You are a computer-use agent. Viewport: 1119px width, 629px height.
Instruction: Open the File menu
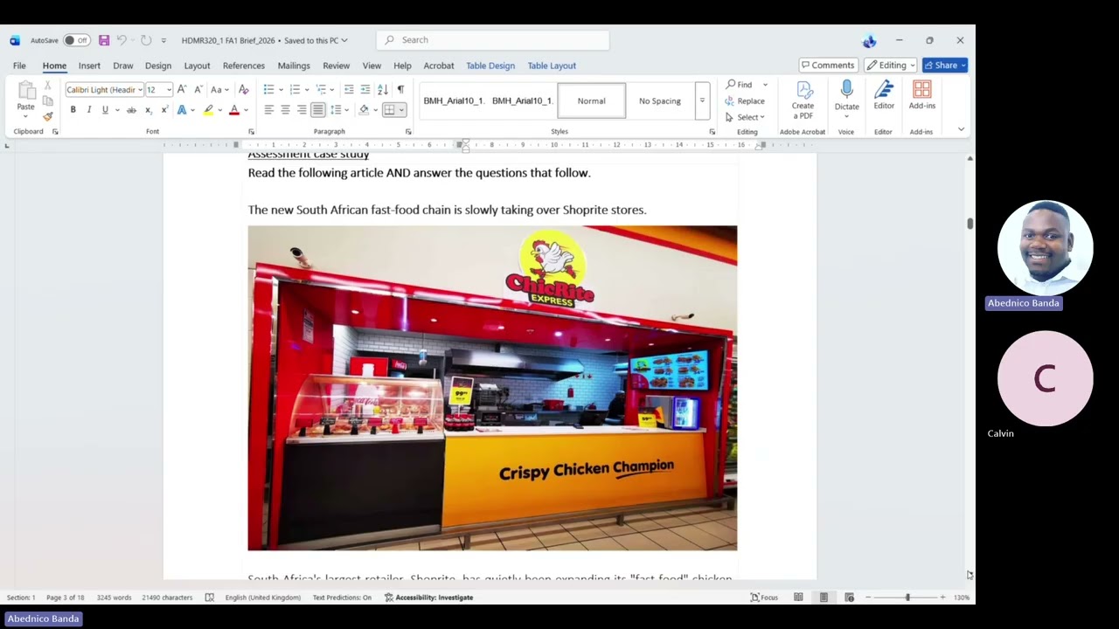point(19,66)
